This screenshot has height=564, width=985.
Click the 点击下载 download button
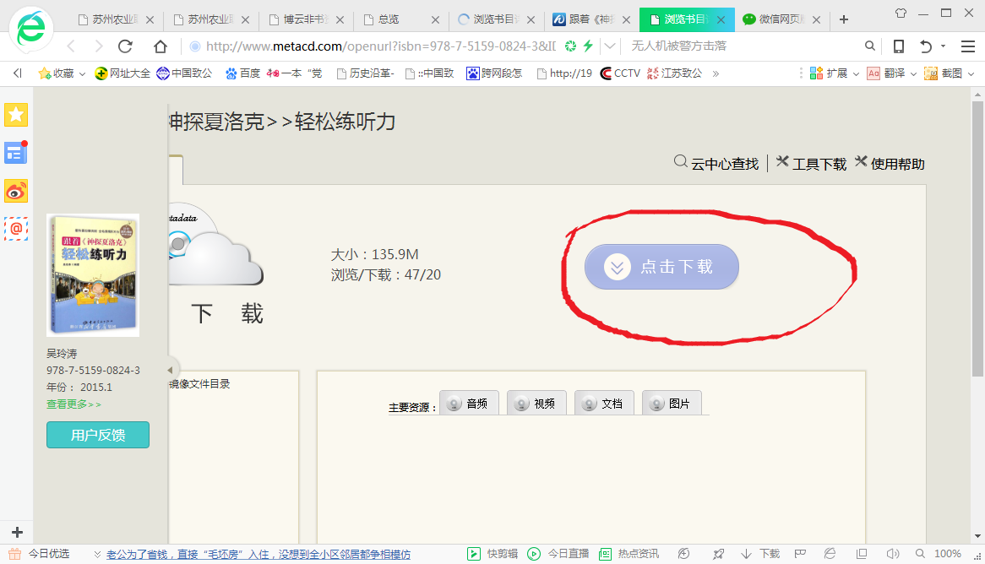[661, 267]
